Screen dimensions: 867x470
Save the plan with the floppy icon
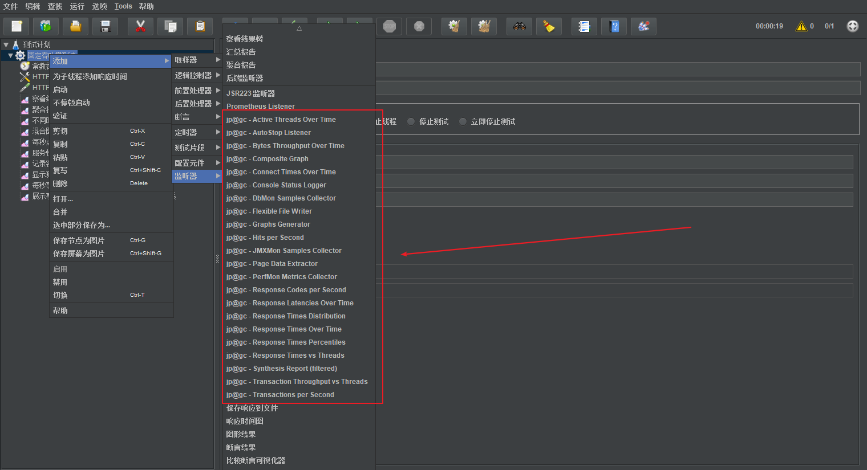click(106, 26)
